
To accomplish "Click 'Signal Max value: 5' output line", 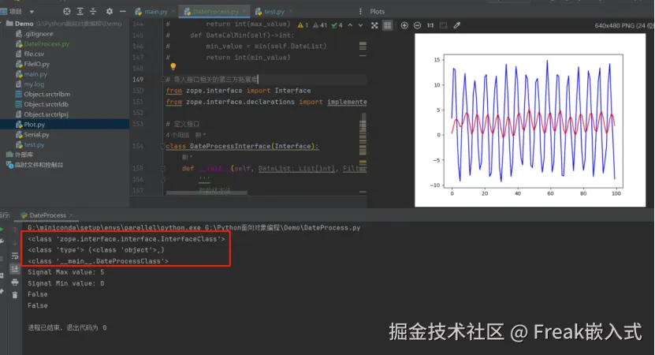I will [x=66, y=272].
